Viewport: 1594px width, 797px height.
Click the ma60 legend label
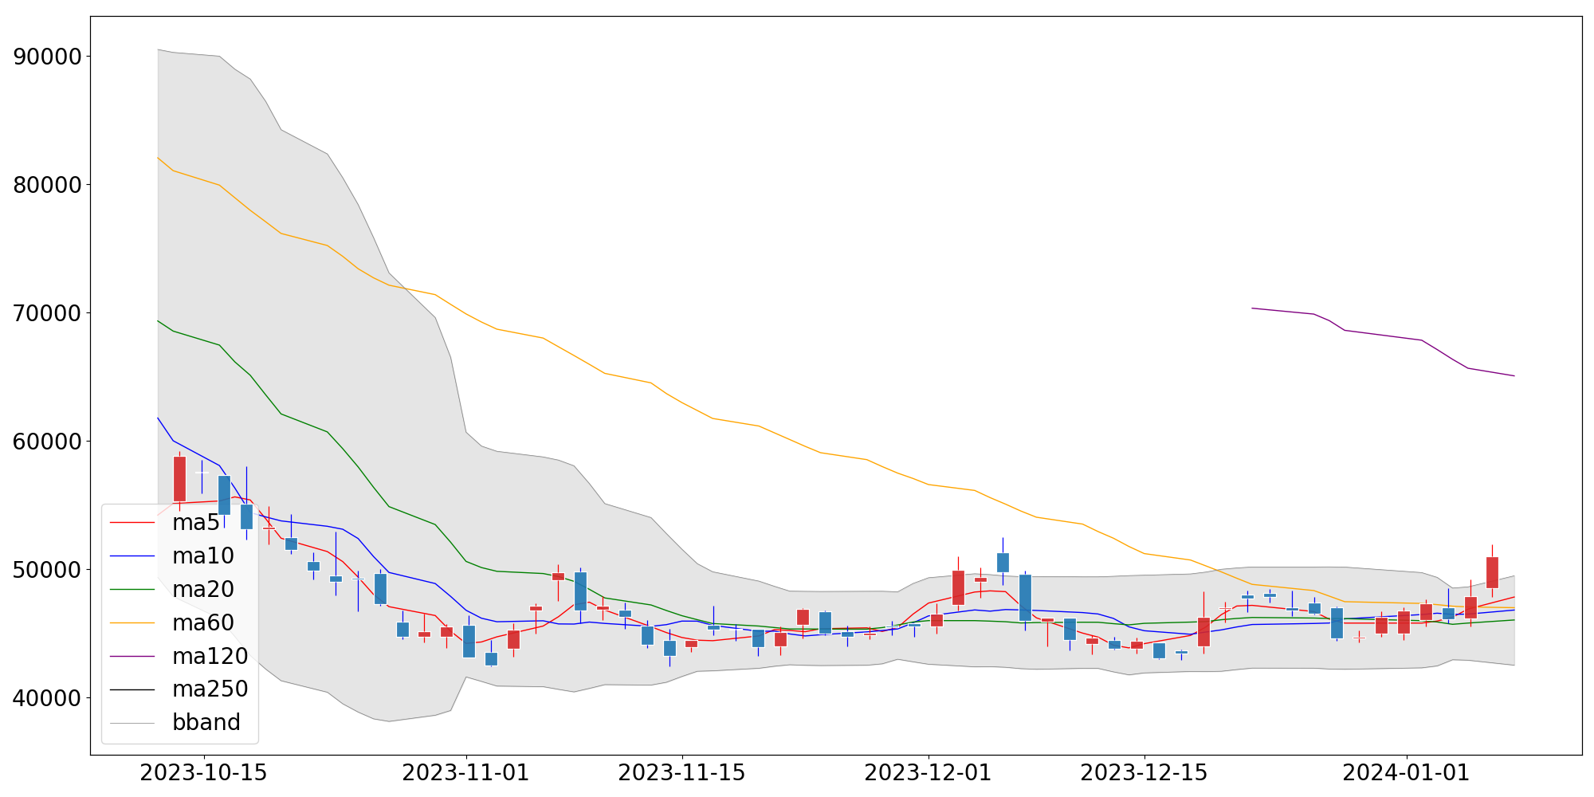pyautogui.click(x=203, y=622)
